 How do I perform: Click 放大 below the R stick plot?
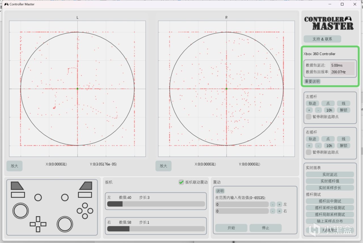click(163, 166)
